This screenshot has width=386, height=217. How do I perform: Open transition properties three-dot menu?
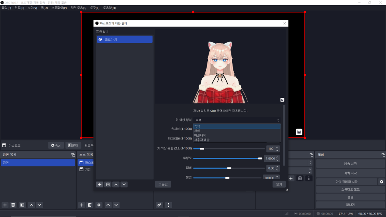coord(309,178)
